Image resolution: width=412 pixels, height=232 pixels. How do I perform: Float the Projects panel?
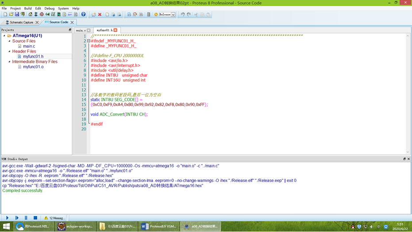[70, 30]
